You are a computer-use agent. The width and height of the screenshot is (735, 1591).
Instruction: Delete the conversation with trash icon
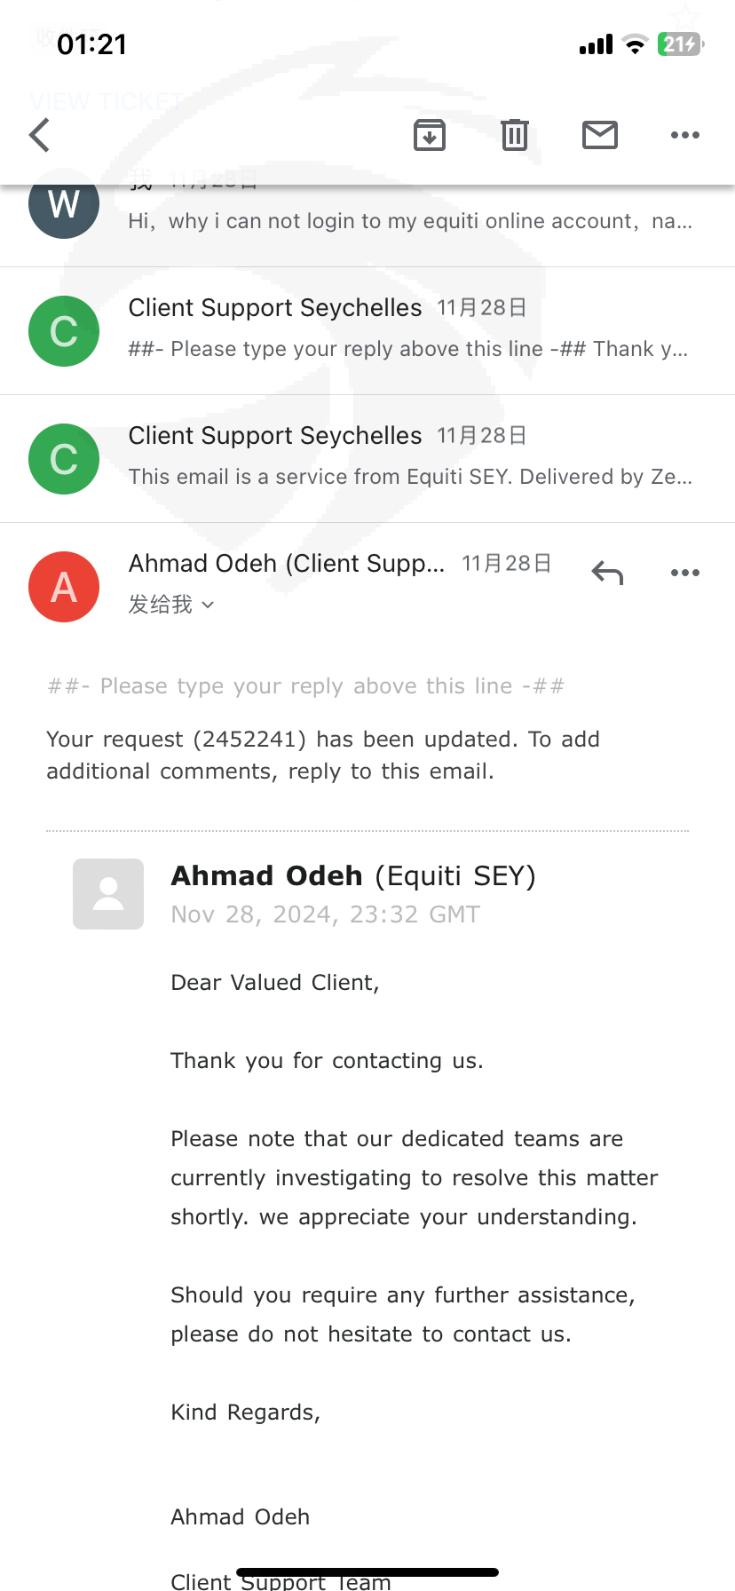pos(515,135)
